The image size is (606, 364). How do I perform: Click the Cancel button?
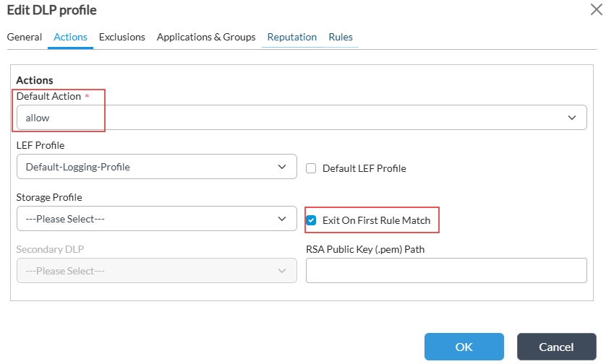(x=557, y=347)
